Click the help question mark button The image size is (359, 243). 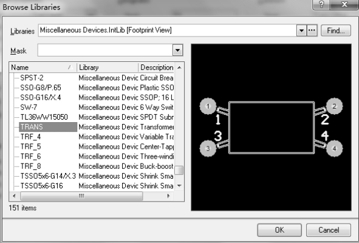(321, 4)
